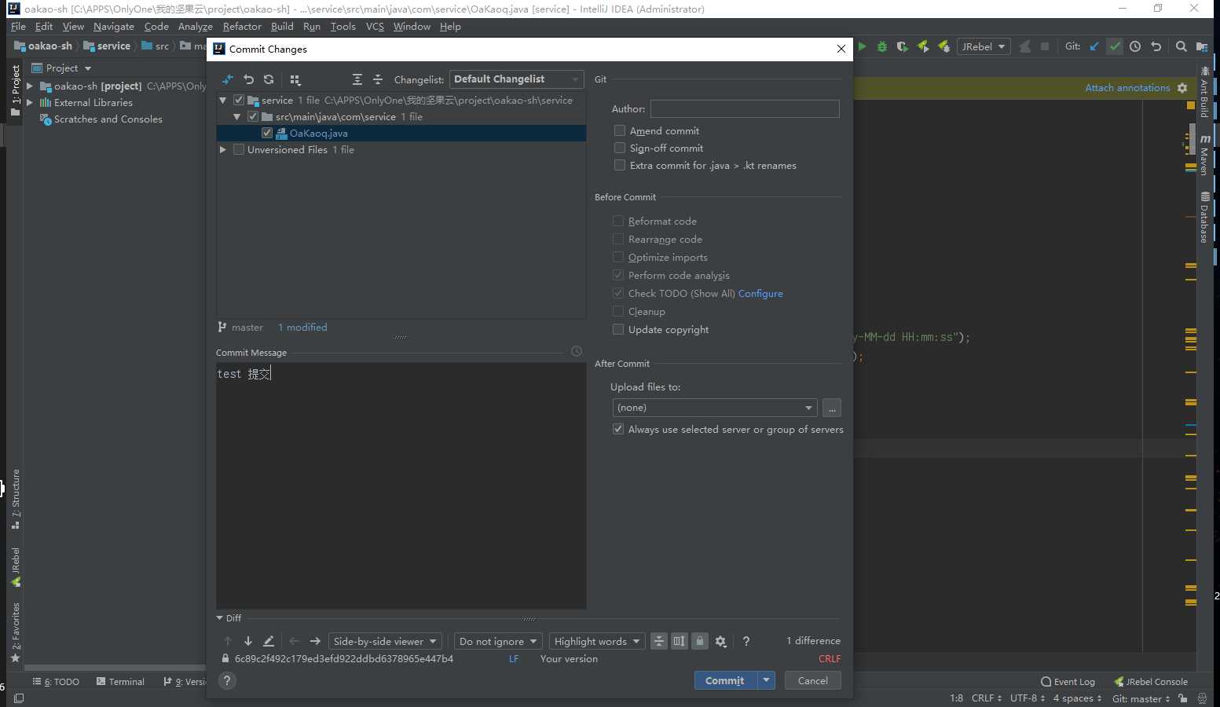The image size is (1220, 707).
Task: Open Project Structure icon in main toolbar
Action: [1202, 46]
